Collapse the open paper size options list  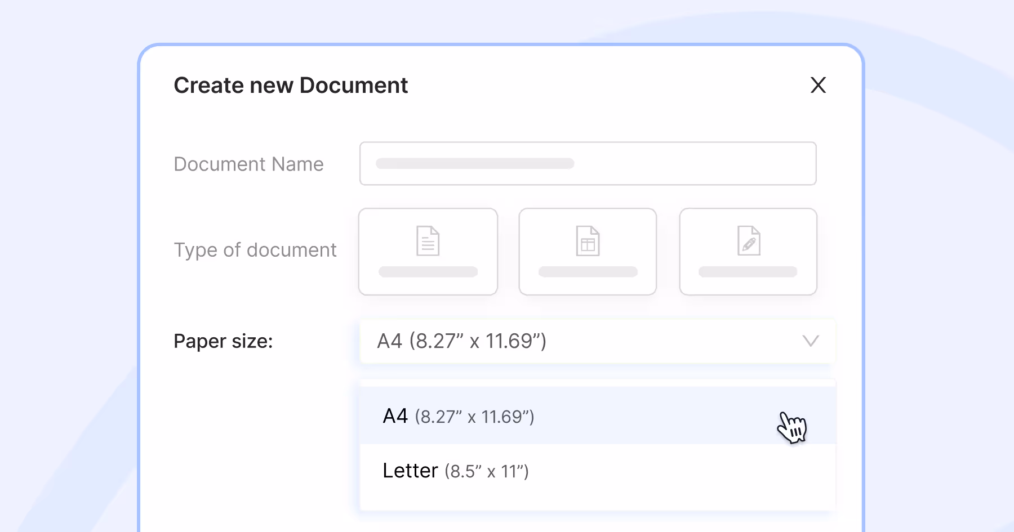point(810,341)
